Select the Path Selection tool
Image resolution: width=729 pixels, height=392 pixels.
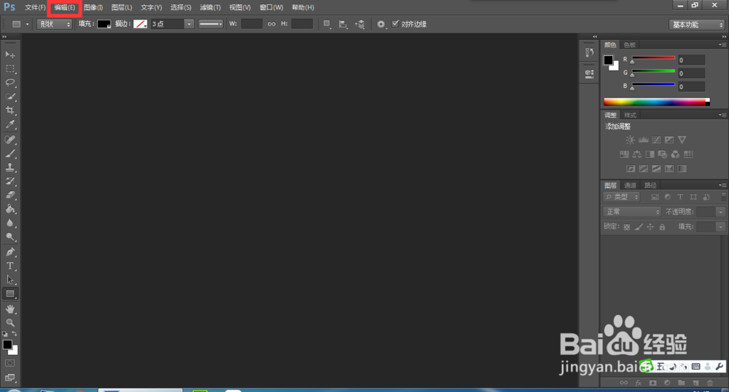[x=9, y=280]
